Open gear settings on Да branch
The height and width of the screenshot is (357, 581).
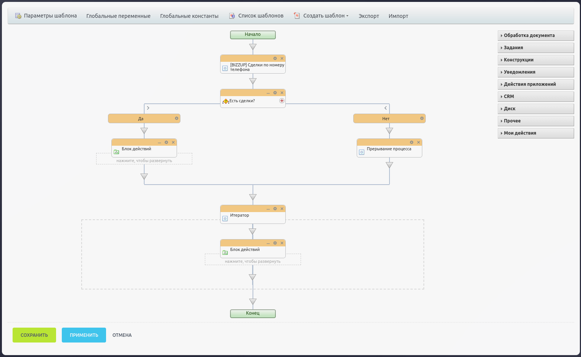[177, 118]
